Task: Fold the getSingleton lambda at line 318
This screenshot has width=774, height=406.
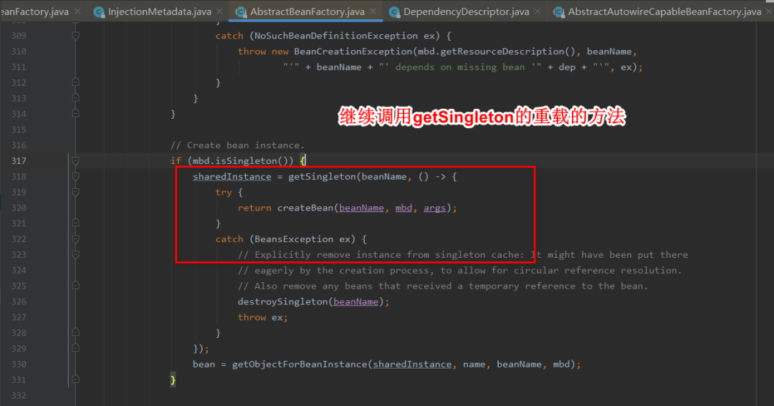Action: click(x=75, y=177)
